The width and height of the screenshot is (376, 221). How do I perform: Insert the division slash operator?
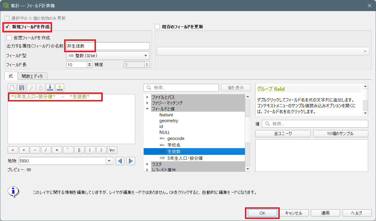(46, 150)
